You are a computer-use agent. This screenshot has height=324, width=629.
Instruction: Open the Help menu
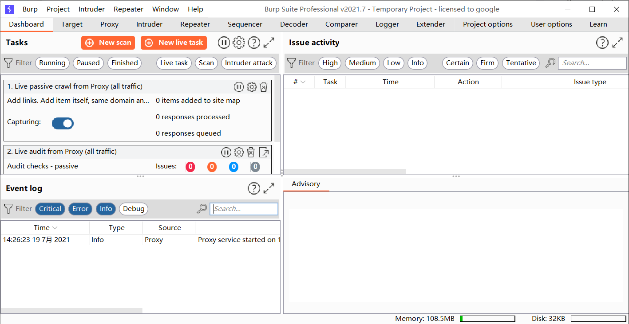[195, 9]
